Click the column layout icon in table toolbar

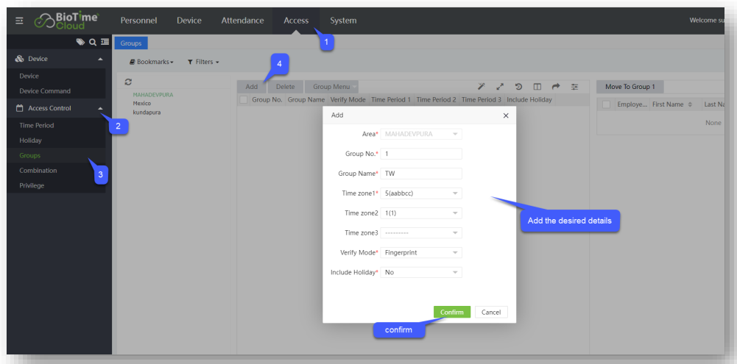tap(537, 87)
